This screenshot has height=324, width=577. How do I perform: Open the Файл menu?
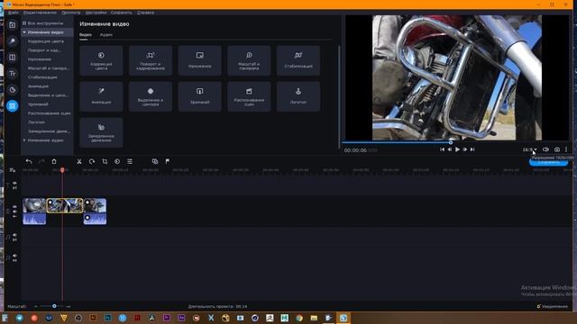pyautogui.click(x=14, y=13)
